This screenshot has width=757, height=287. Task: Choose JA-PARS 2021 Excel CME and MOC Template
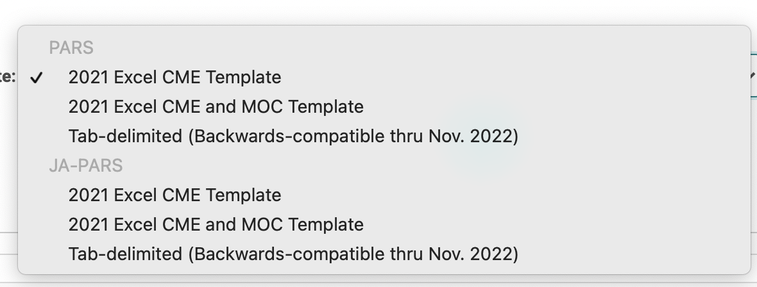click(216, 225)
